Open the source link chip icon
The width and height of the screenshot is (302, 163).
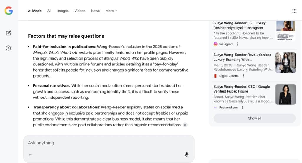(x=185, y=125)
